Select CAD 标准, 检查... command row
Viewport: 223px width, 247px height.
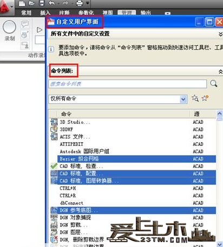(133, 166)
